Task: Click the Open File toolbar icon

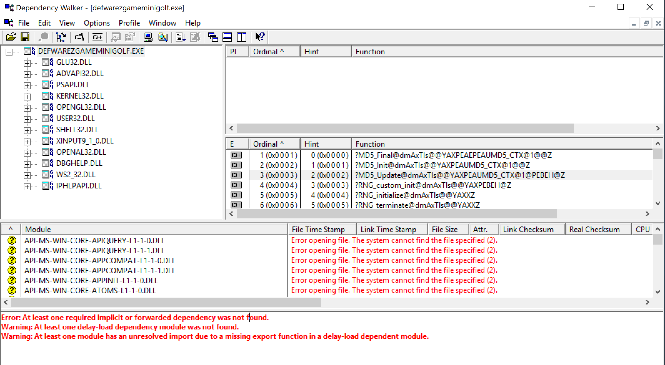Action: tap(10, 37)
